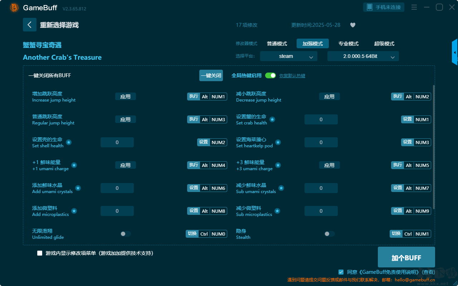Screen dimensions: 458x286
Task: Toggle Stealth switch
Action: click(x=330, y=234)
